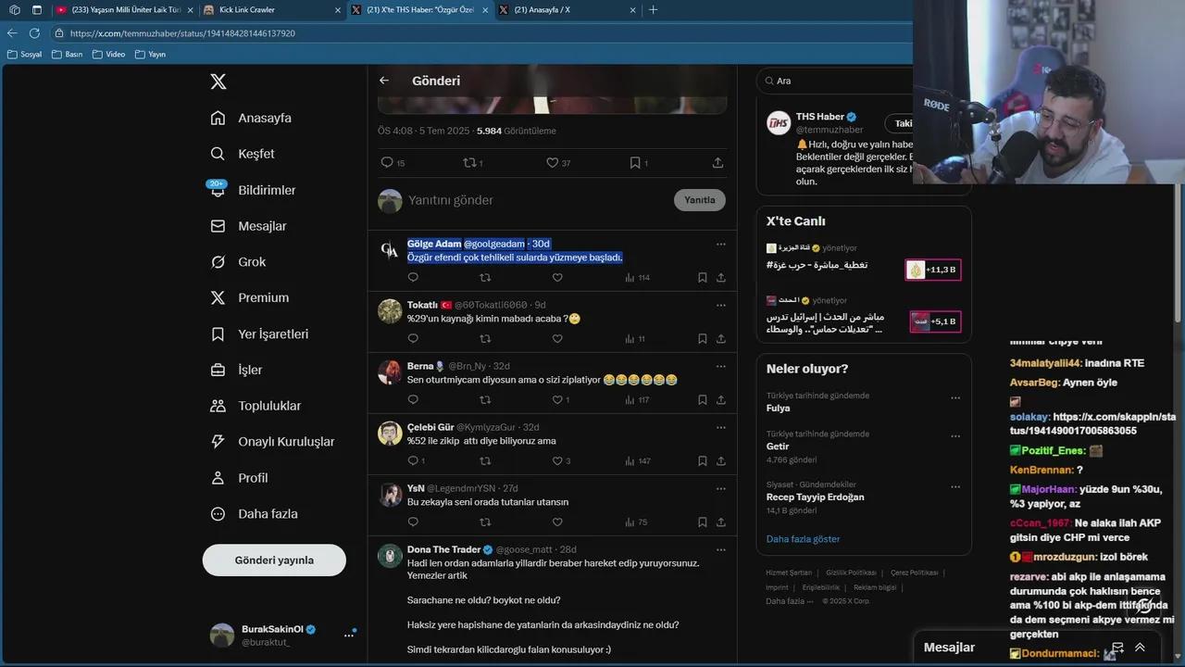This screenshot has height=667, width=1185.
Task: Bookmark Gölge Adam's reply
Action: point(703,278)
